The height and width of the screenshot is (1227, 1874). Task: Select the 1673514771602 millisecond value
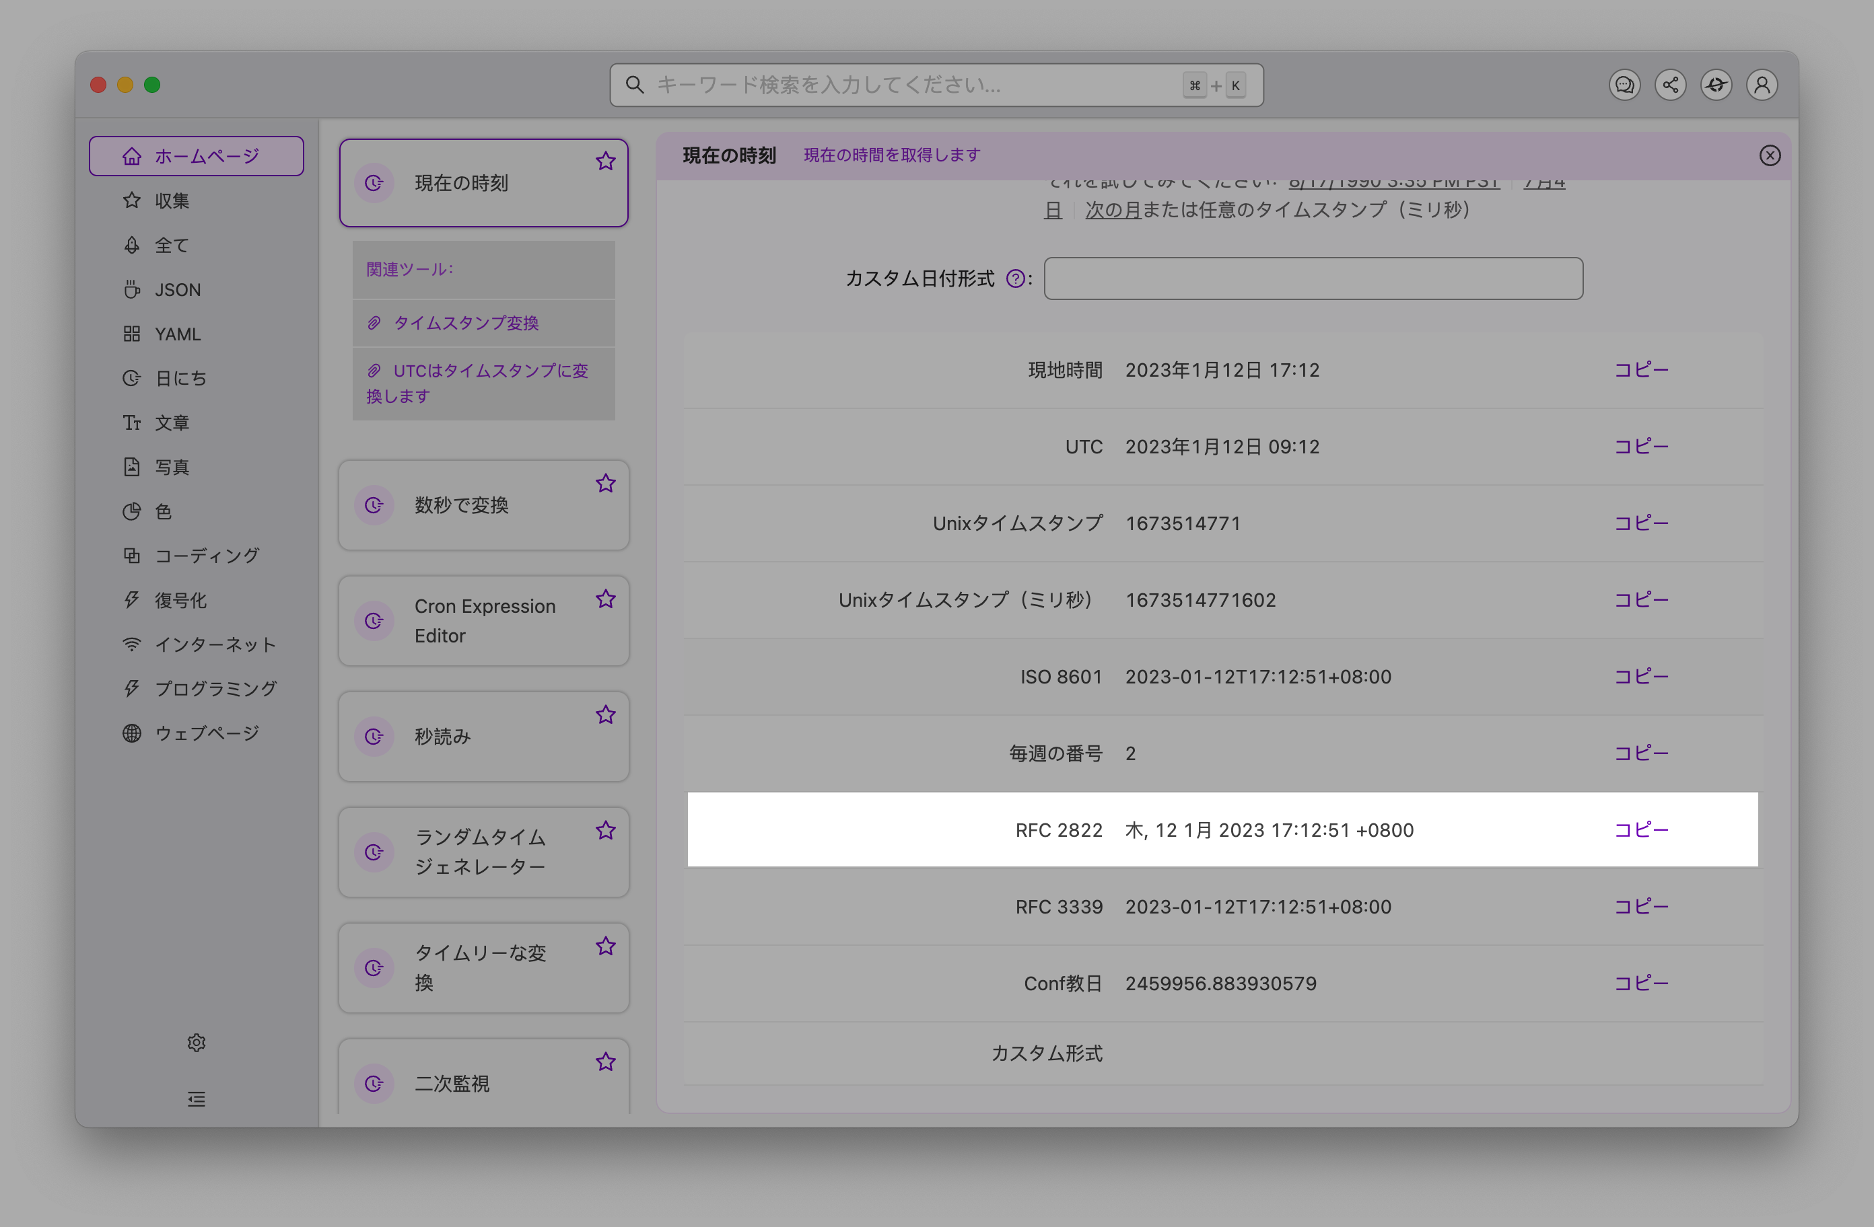pyautogui.click(x=1201, y=600)
